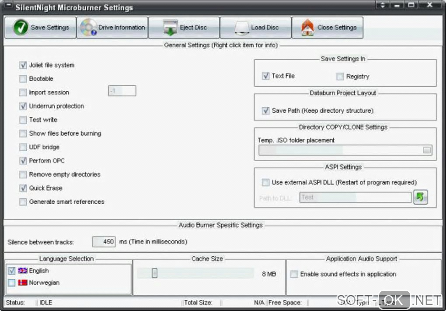Click the green checkmark Save Settings icon
The image size is (446, 311).
21,27
